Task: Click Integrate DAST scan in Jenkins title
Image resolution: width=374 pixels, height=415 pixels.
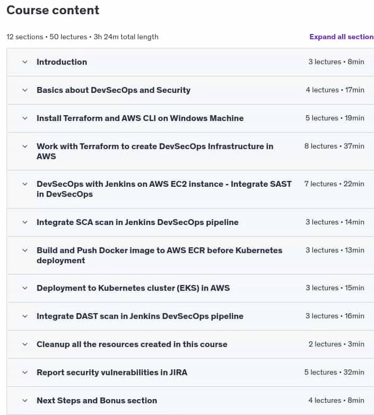Action: [x=140, y=316]
